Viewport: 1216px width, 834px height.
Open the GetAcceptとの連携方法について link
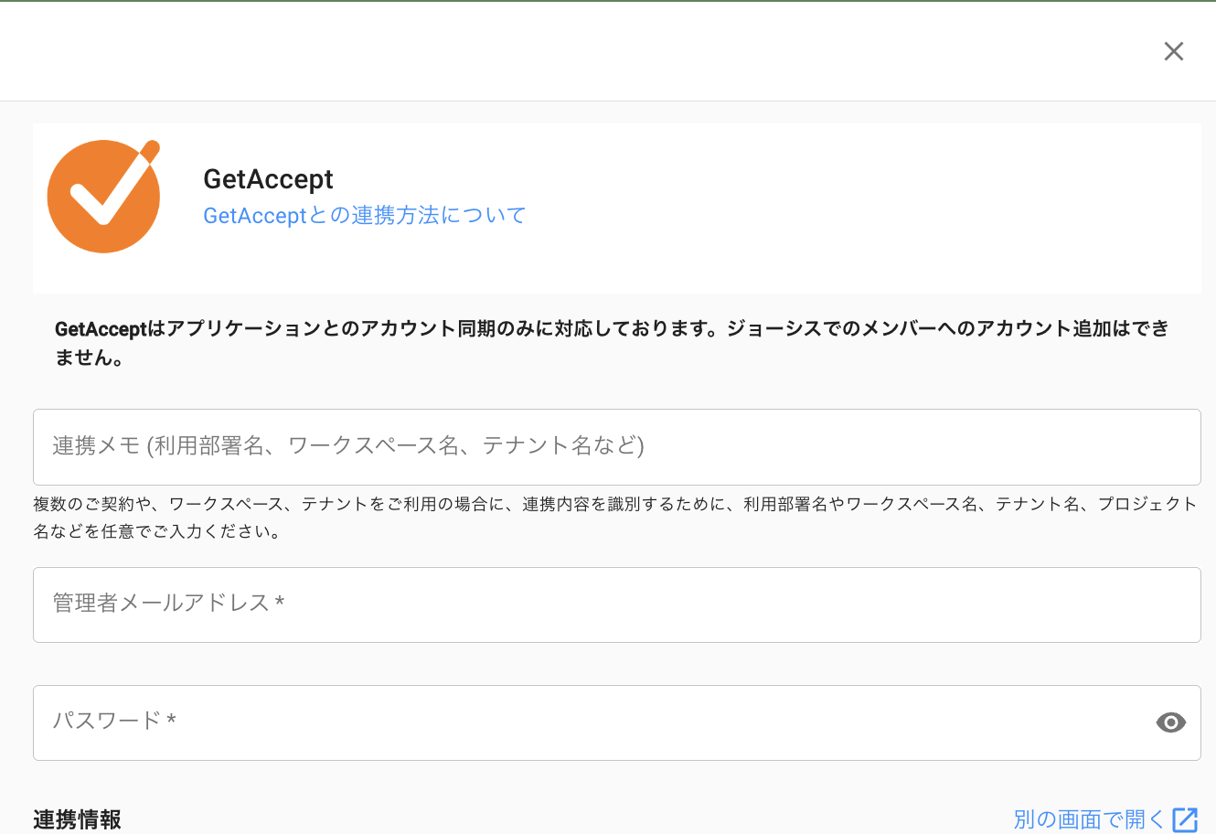[x=364, y=216]
